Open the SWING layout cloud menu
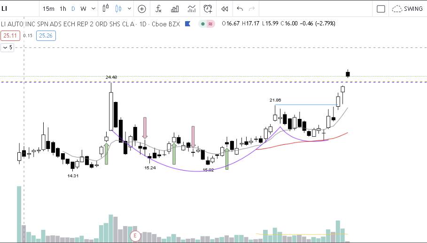 pyautogui.click(x=407, y=9)
